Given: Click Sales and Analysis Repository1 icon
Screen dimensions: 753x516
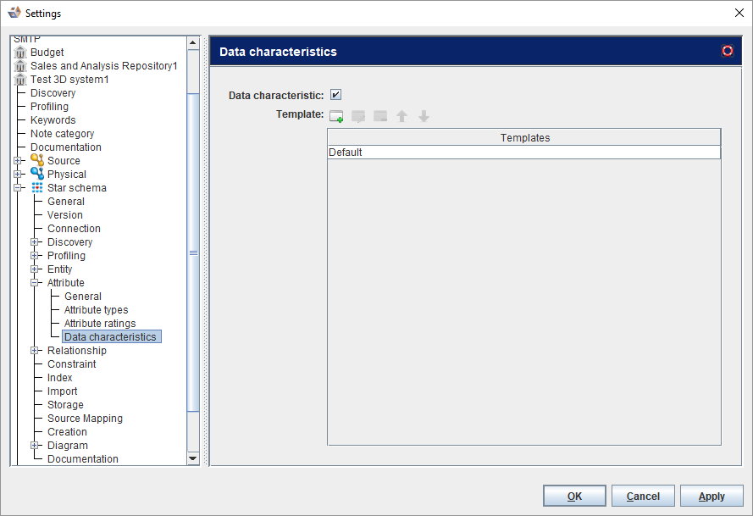Looking at the screenshot, I should pos(20,65).
